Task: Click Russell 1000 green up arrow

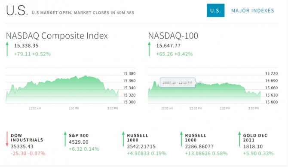Action: click(x=123, y=139)
